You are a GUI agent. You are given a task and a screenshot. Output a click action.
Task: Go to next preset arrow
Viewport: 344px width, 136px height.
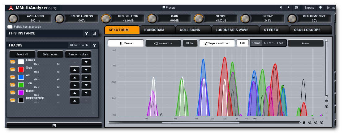pyautogui.click(x=289, y=7)
